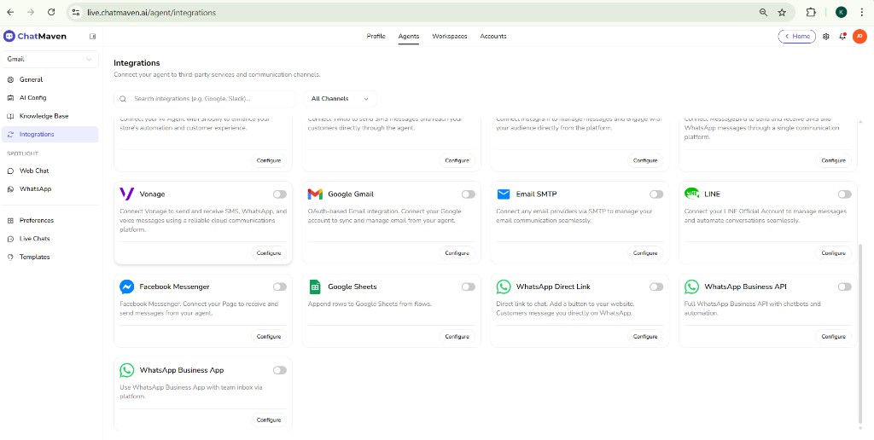Configure the WhatsApp Business API integration

pyautogui.click(x=833, y=337)
